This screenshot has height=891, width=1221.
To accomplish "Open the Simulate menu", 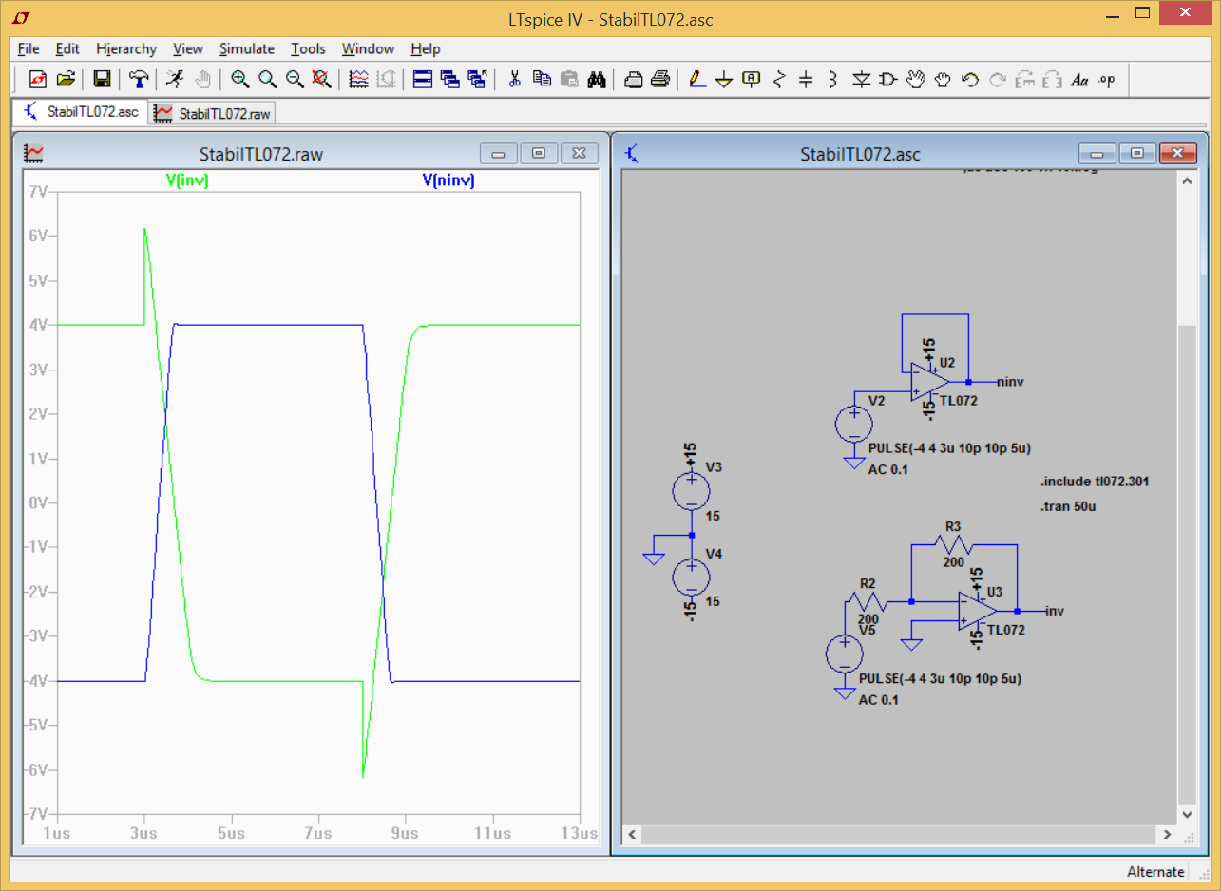I will point(247,48).
